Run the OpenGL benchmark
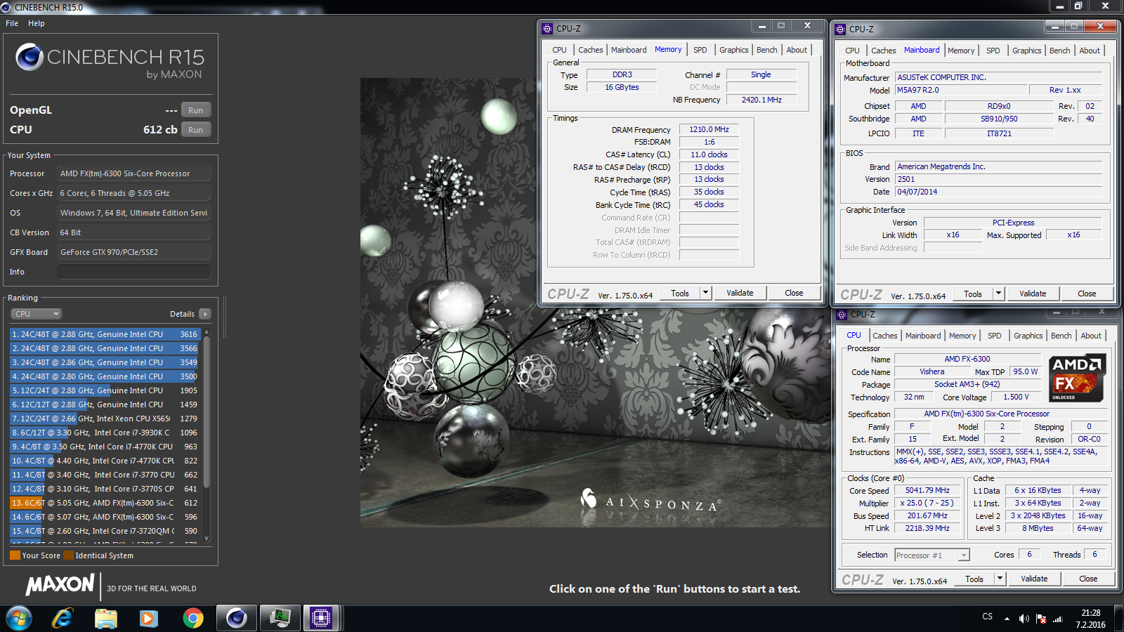The width and height of the screenshot is (1124, 632). (196, 110)
